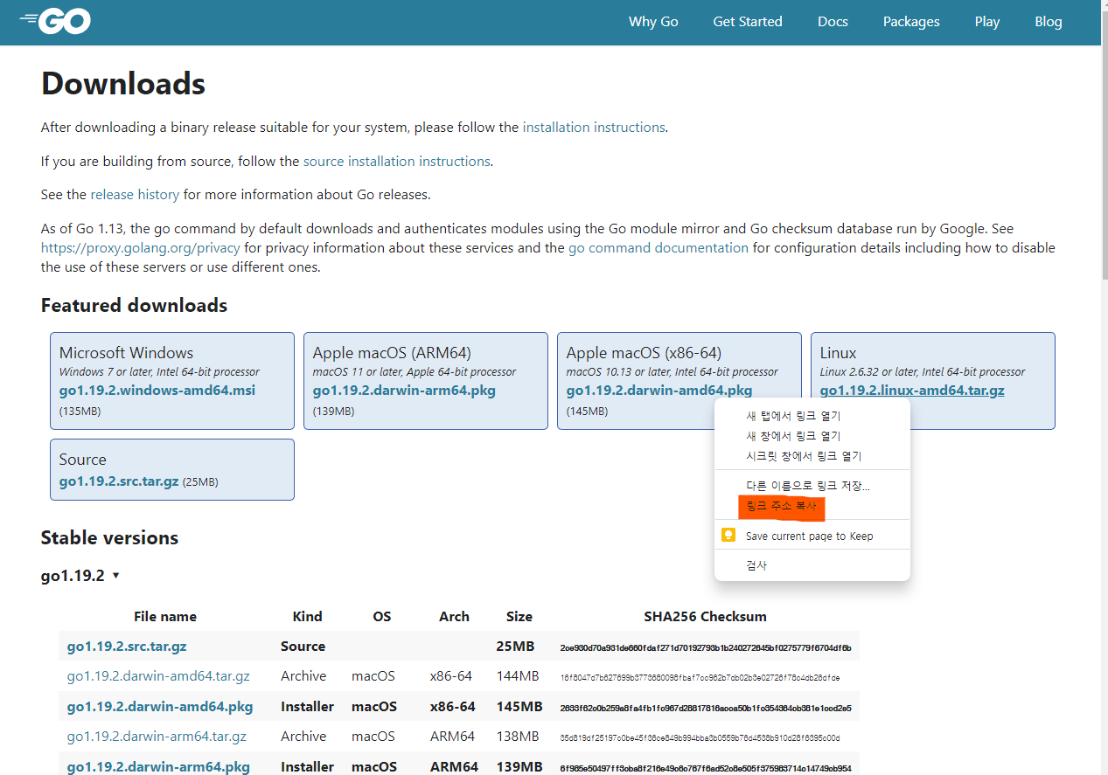Download go1.19.2.darwin-amd64.pkg in macOS x86-64 card

[x=659, y=391]
